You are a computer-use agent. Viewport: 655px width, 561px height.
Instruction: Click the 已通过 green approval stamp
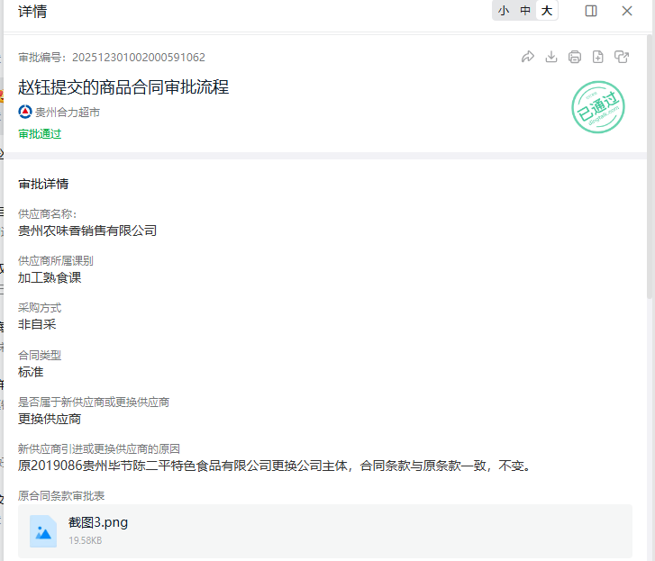pyautogui.click(x=597, y=106)
